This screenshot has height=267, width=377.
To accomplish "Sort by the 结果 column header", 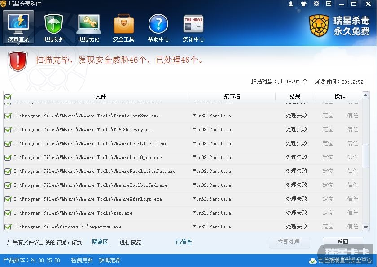I will (295, 96).
